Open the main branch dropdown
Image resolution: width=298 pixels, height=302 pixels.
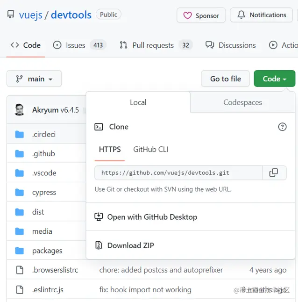point(34,79)
